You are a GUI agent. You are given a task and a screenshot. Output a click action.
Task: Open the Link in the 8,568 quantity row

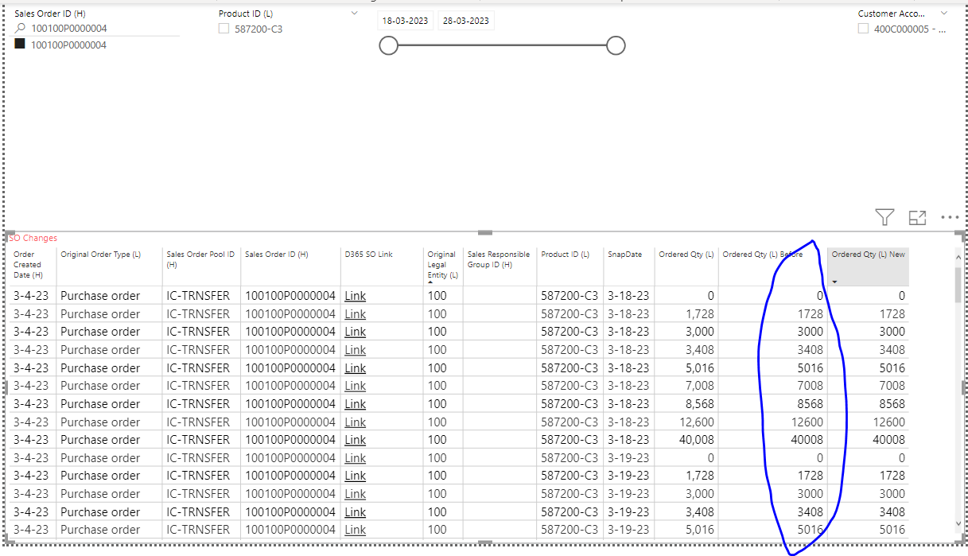click(355, 404)
